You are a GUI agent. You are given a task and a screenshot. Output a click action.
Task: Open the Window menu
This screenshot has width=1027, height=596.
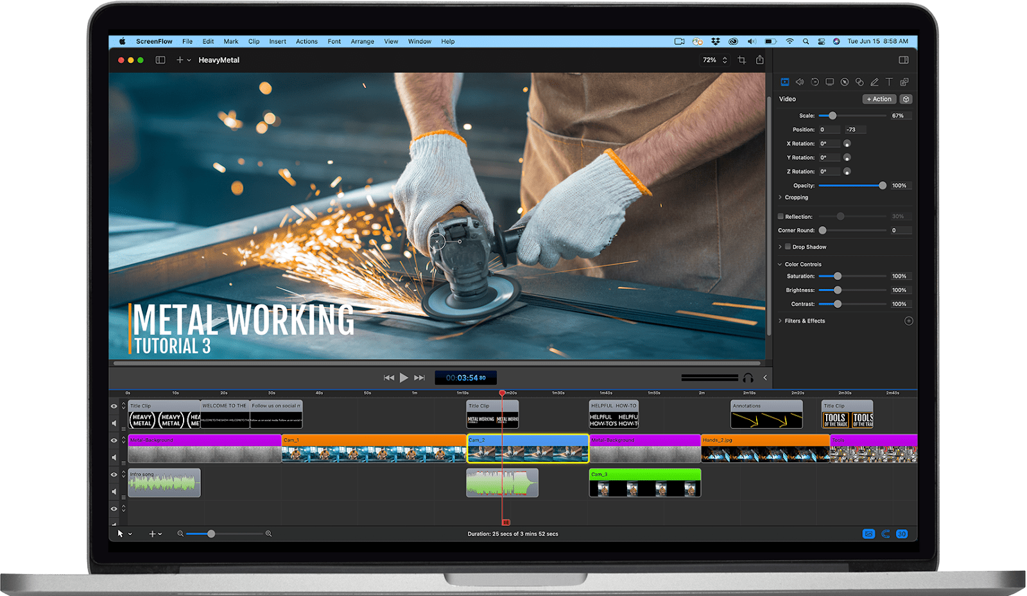click(x=420, y=41)
